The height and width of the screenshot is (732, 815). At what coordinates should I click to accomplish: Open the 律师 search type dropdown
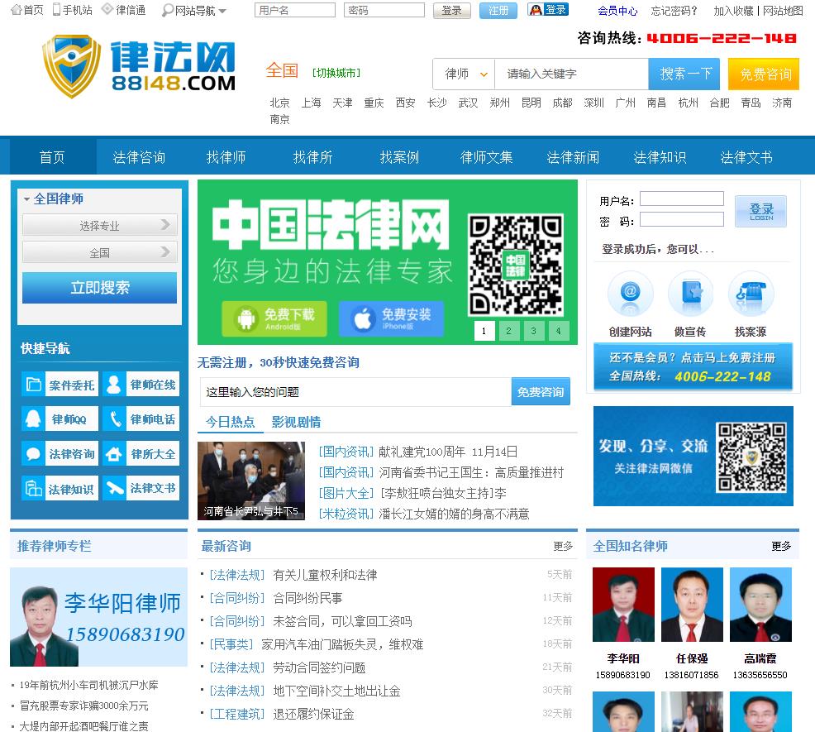point(464,74)
